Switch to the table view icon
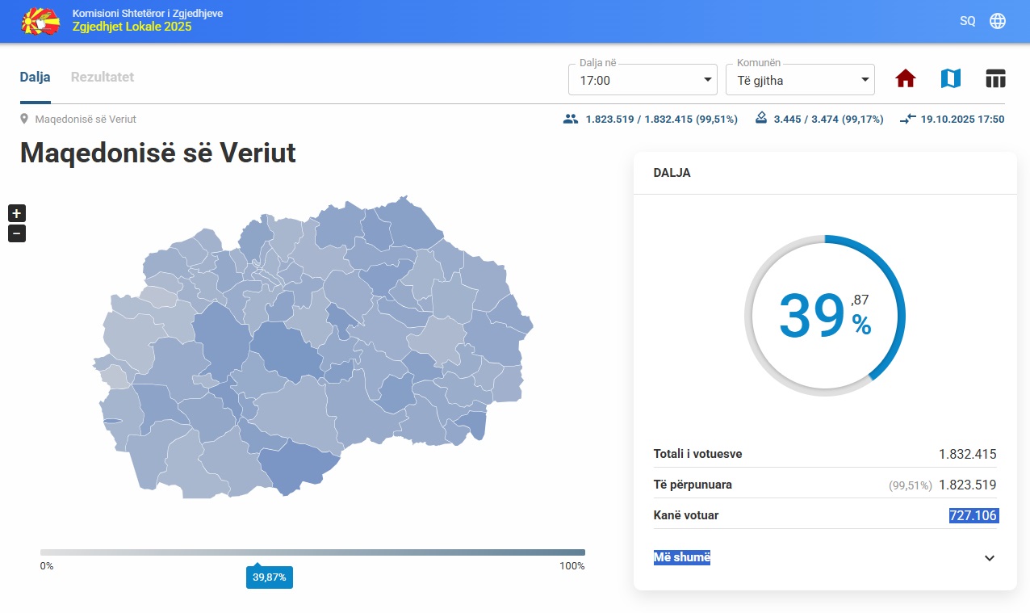The height and width of the screenshot is (613, 1030). [x=995, y=78]
